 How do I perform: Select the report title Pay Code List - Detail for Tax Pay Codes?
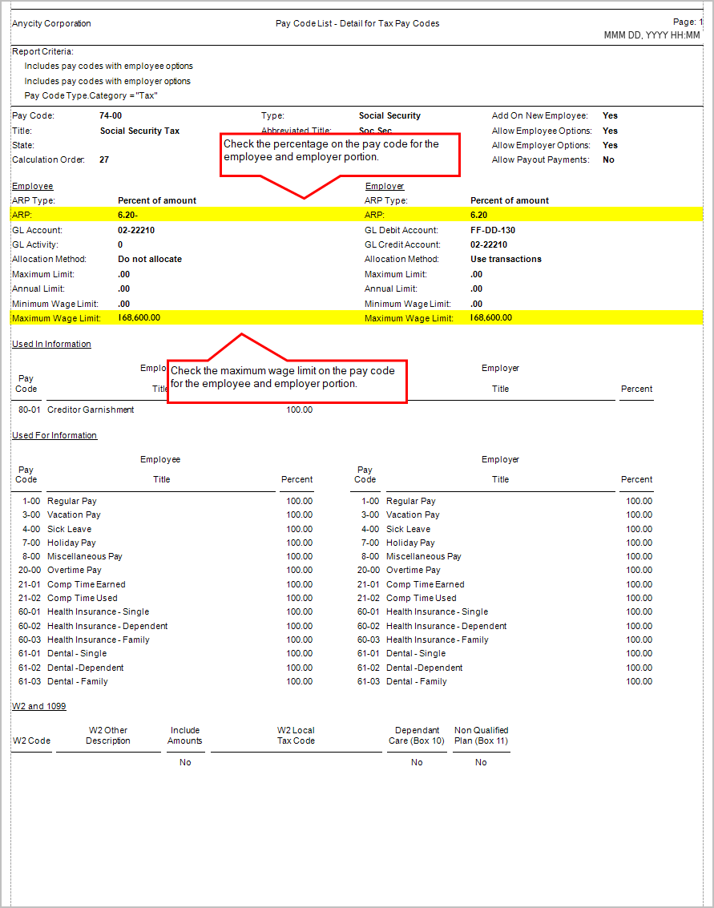coord(357,24)
